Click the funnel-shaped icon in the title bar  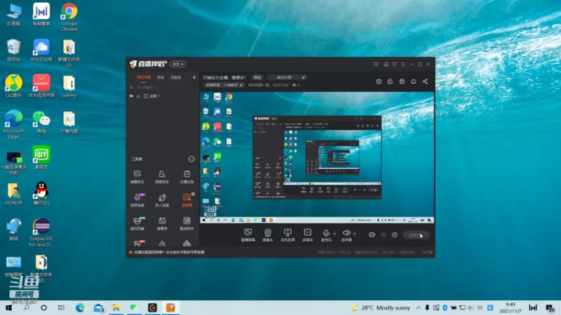click(394, 64)
